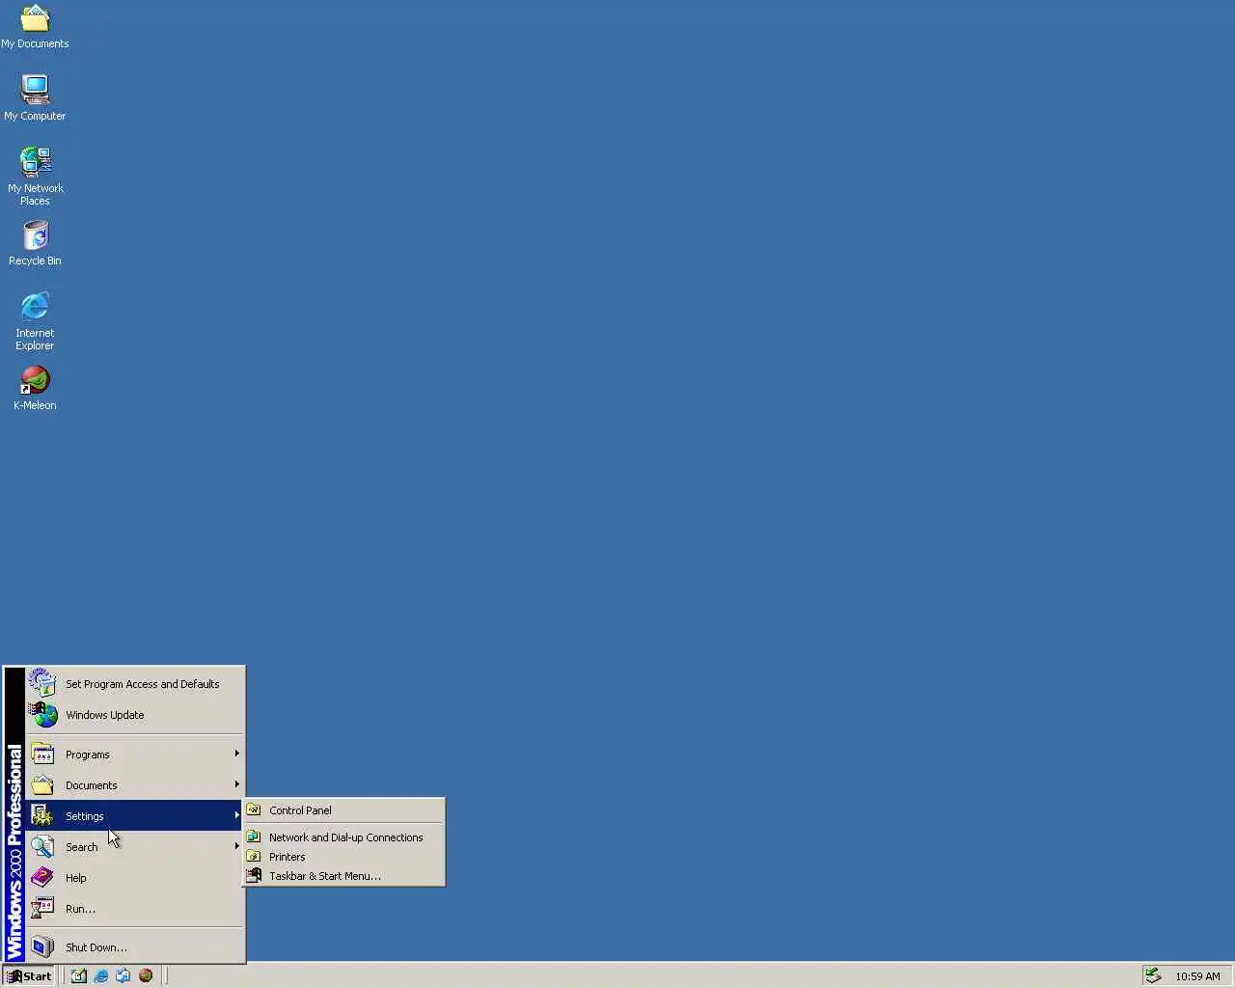Click the highlighted Settings menu item
Screen dimensions: 1235x988
pyautogui.click(x=135, y=815)
